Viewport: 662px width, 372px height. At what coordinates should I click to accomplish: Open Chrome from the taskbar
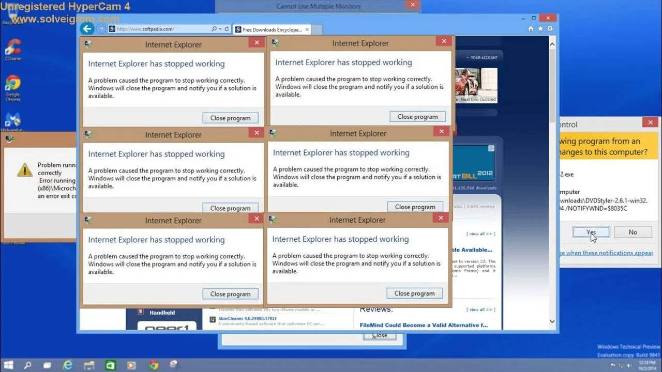(153, 365)
